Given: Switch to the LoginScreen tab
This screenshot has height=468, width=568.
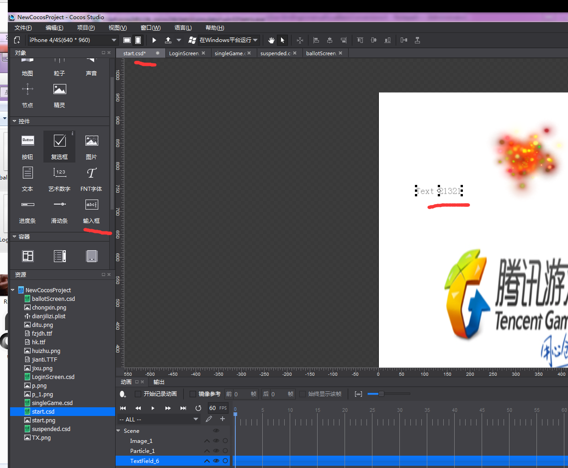Looking at the screenshot, I should coord(184,53).
